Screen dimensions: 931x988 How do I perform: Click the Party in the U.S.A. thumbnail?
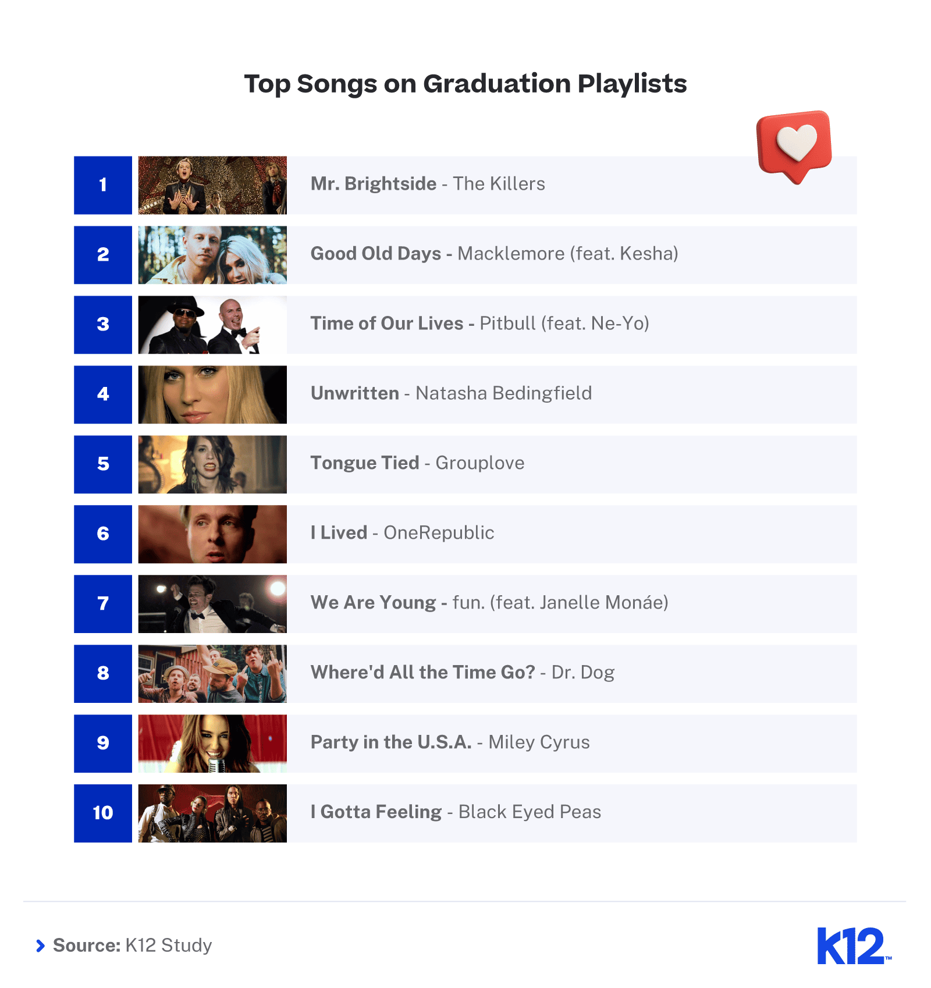tap(212, 744)
